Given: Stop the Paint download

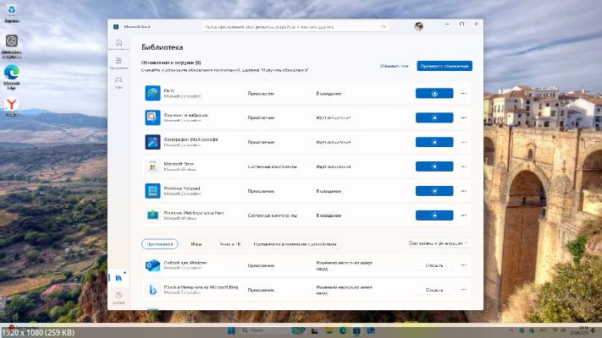Looking at the screenshot, I should point(434,93).
